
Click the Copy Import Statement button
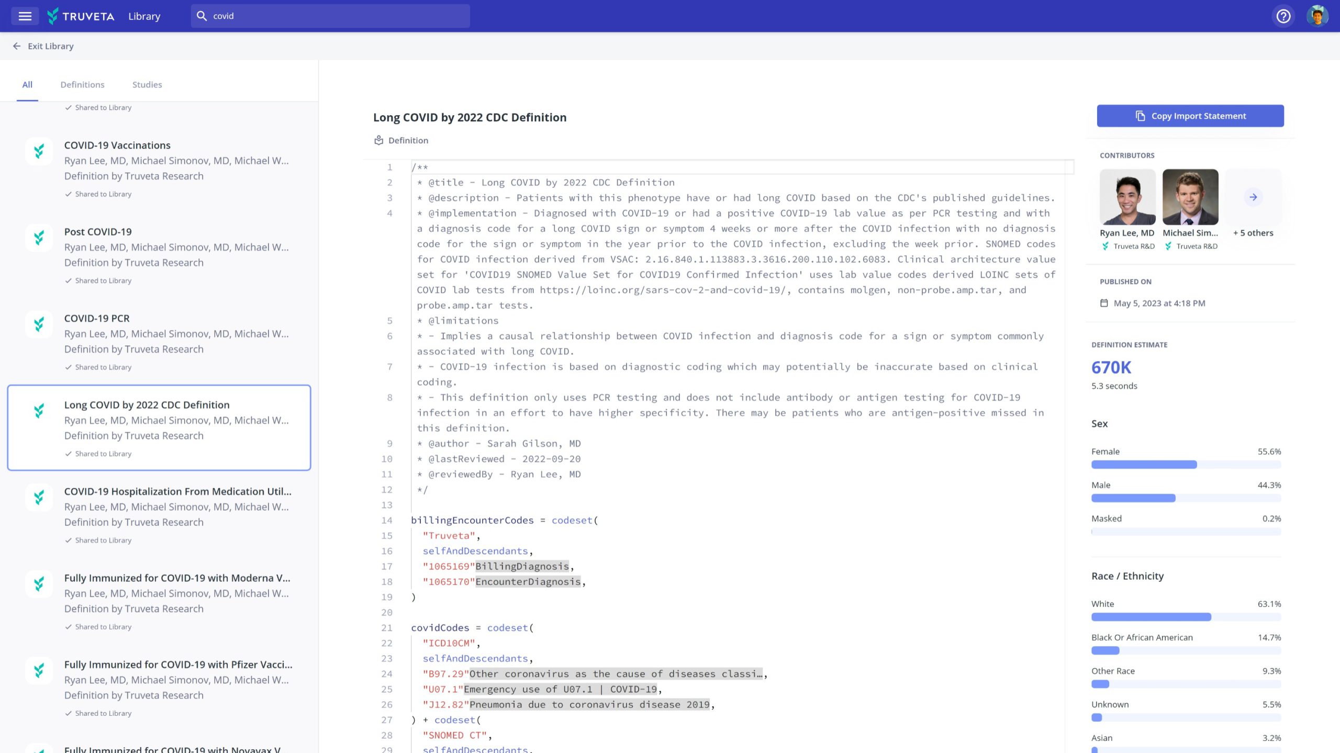point(1190,116)
